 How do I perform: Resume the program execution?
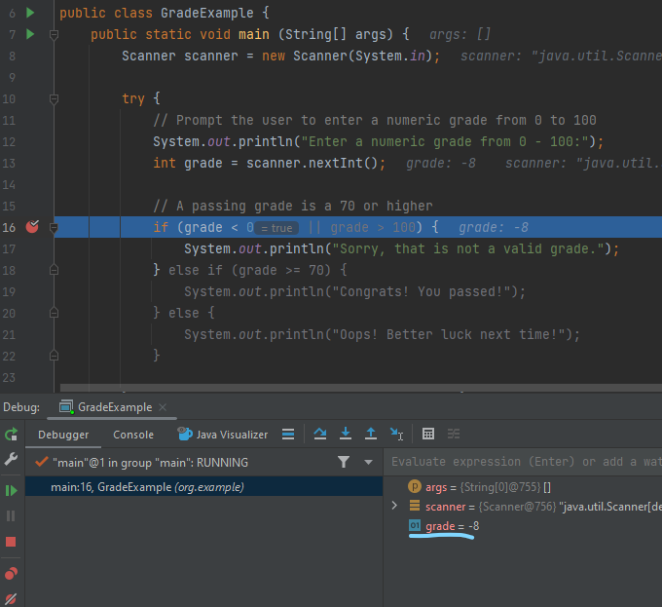pyautogui.click(x=11, y=490)
